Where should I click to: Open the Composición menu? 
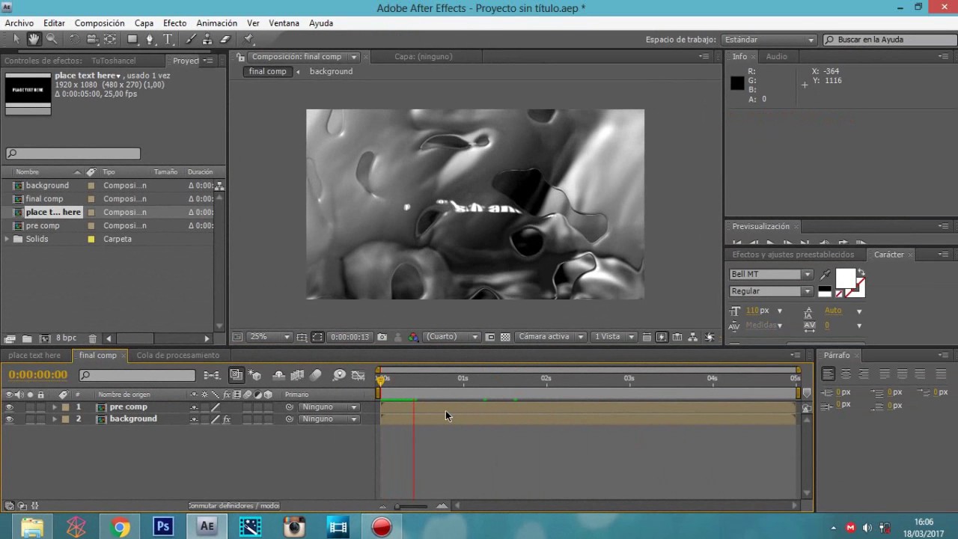[100, 23]
